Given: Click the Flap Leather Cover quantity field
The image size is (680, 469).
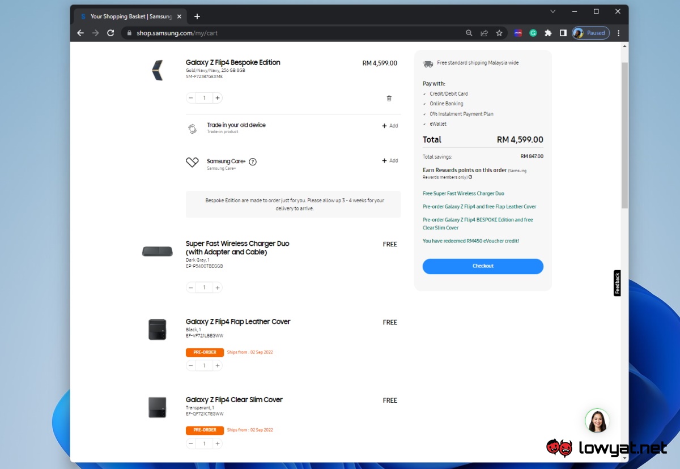Looking at the screenshot, I should point(204,365).
